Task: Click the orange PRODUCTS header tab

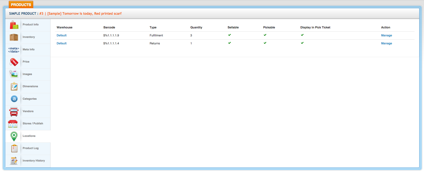Action: [x=21, y=4]
